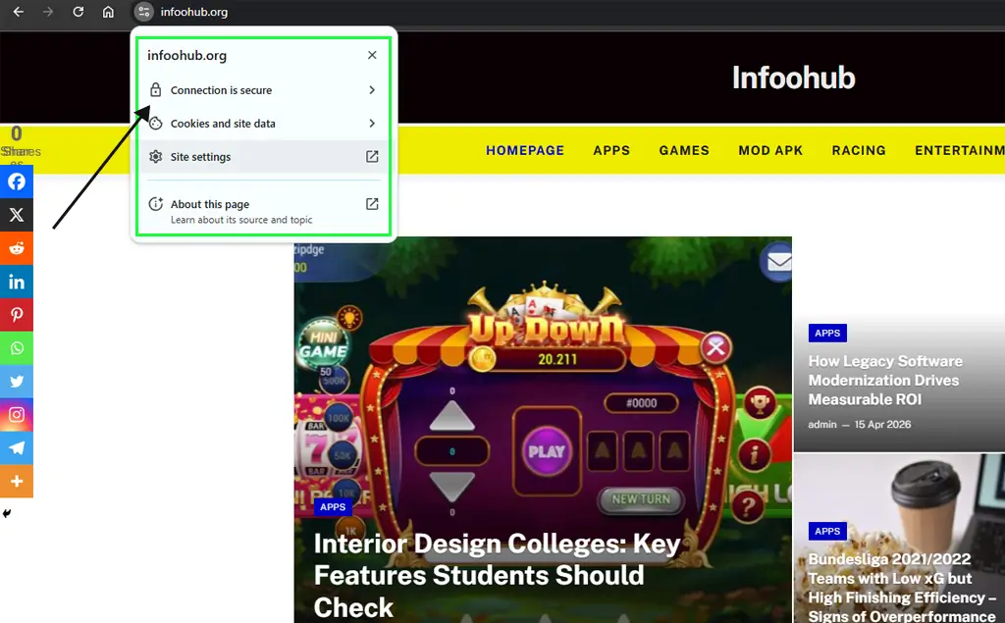This screenshot has width=1005, height=623.
Task: Select the APPS navigation menu item
Action: pos(611,150)
